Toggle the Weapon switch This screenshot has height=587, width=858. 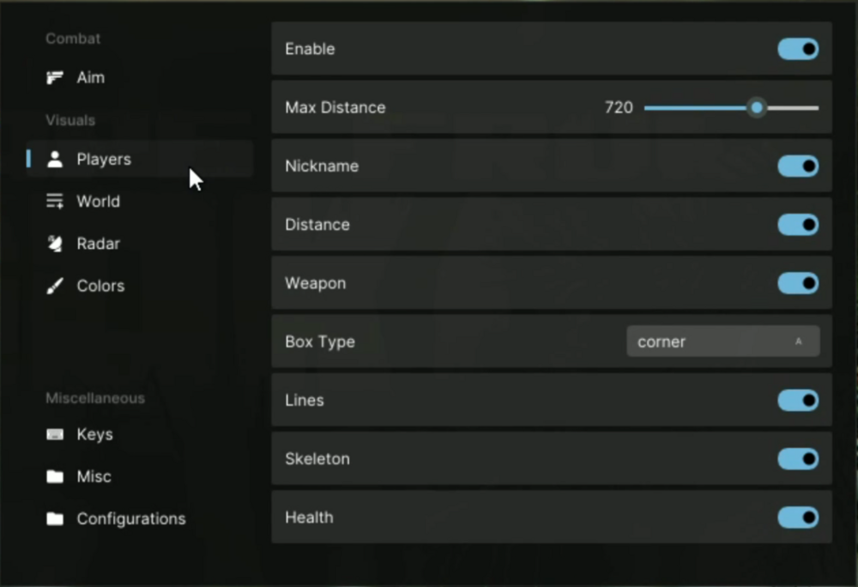[798, 283]
